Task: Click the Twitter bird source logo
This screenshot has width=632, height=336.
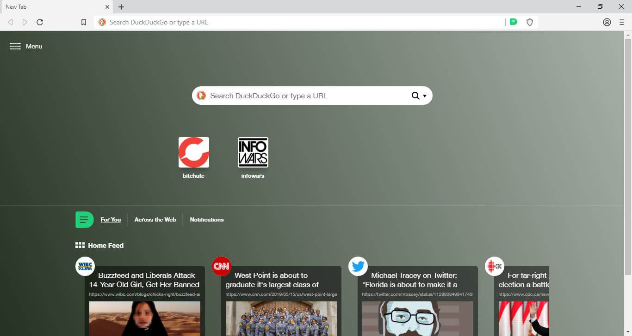Action: click(x=358, y=266)
